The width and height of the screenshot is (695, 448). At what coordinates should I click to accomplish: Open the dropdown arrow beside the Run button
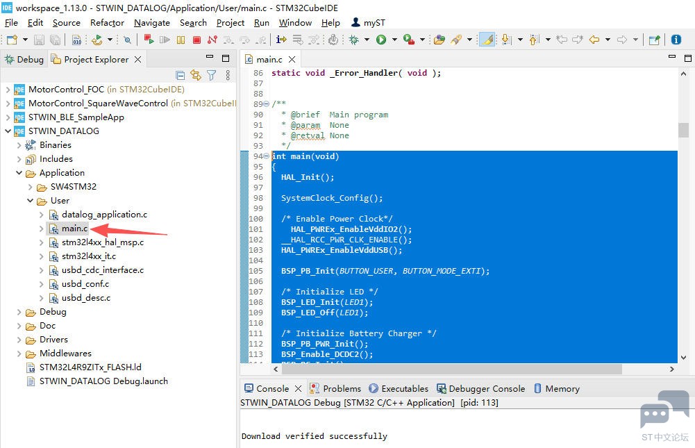tap(393, 40)
